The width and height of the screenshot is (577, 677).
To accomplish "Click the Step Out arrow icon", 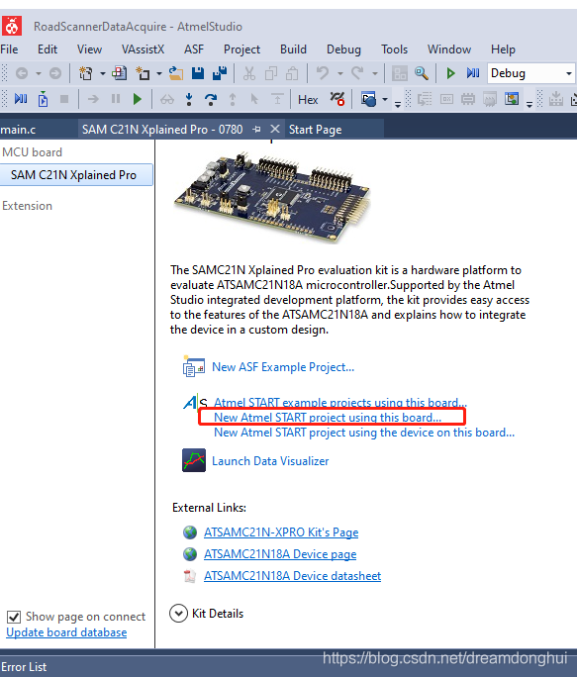I will click(x=233, y=99).
